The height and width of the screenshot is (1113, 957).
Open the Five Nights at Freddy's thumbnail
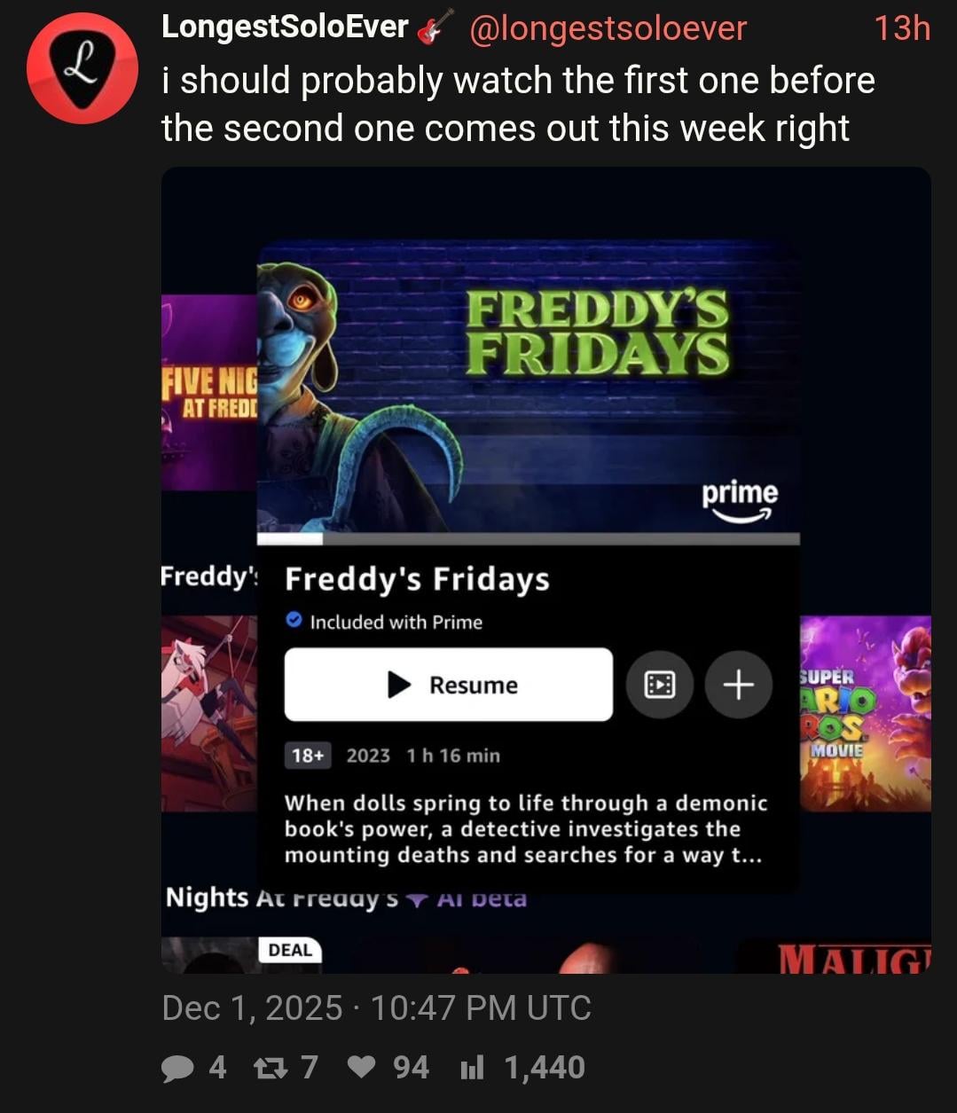tap(209, 393)
